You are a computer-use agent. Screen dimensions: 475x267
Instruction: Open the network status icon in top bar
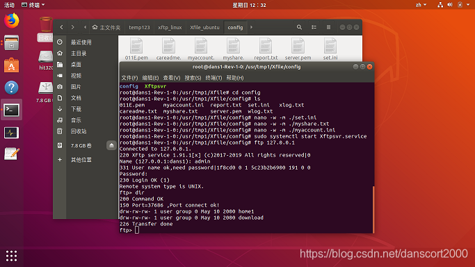point(440,5)
